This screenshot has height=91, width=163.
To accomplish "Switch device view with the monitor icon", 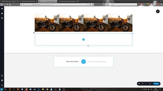I will pos(2,76).
